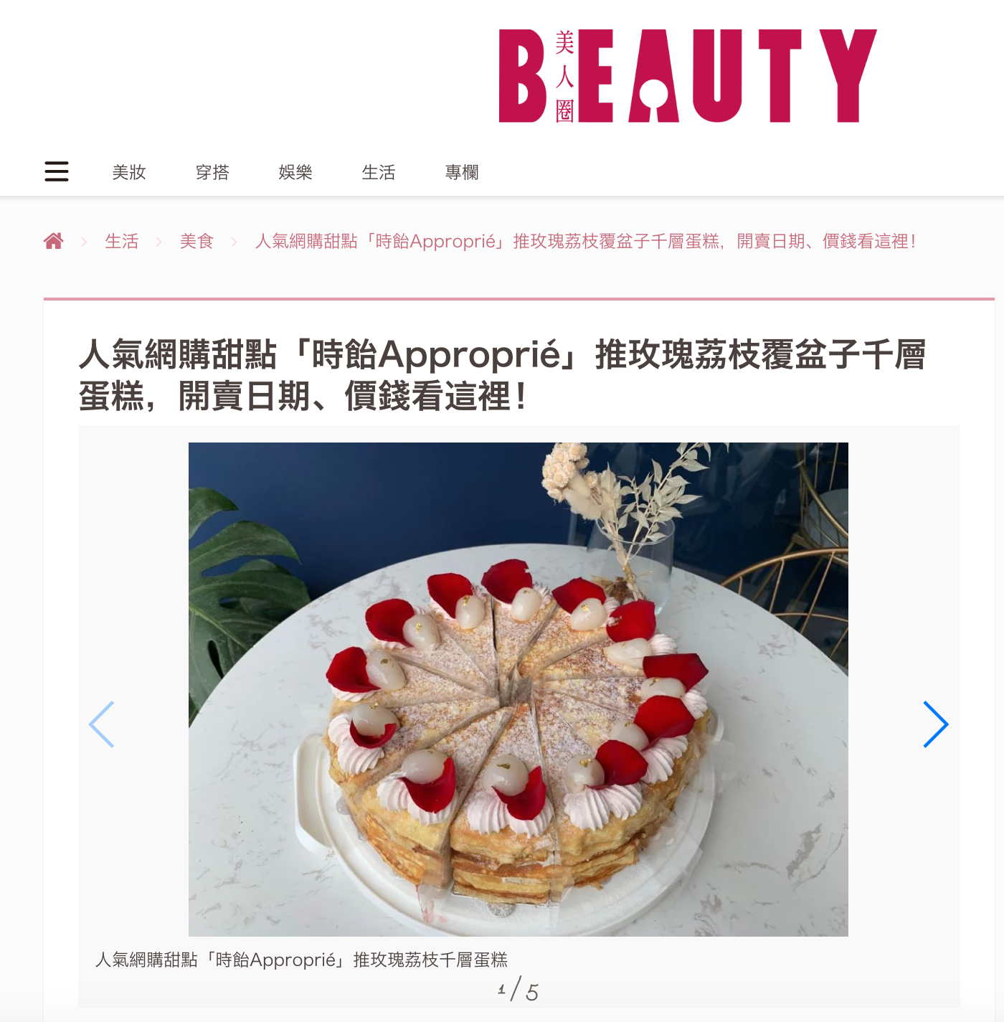
Task: Click the chevron after 美食 breadcrumb
Action: tap(234, 242)
